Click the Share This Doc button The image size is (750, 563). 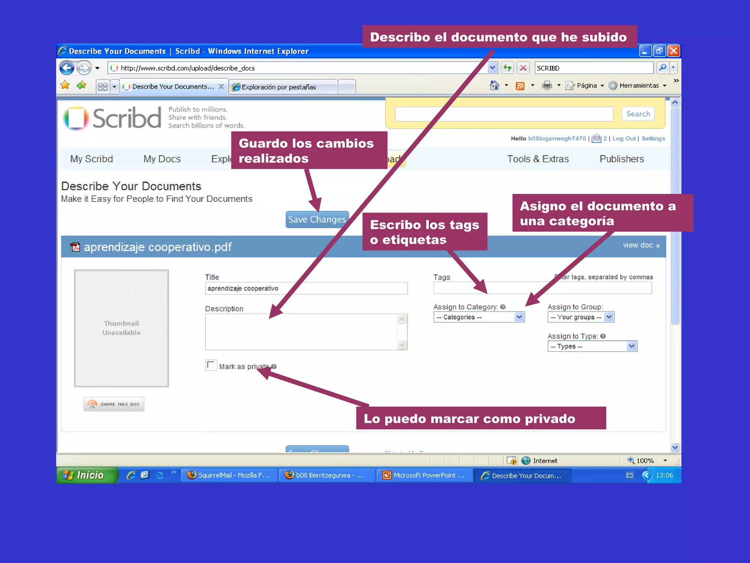coord(114,404)
